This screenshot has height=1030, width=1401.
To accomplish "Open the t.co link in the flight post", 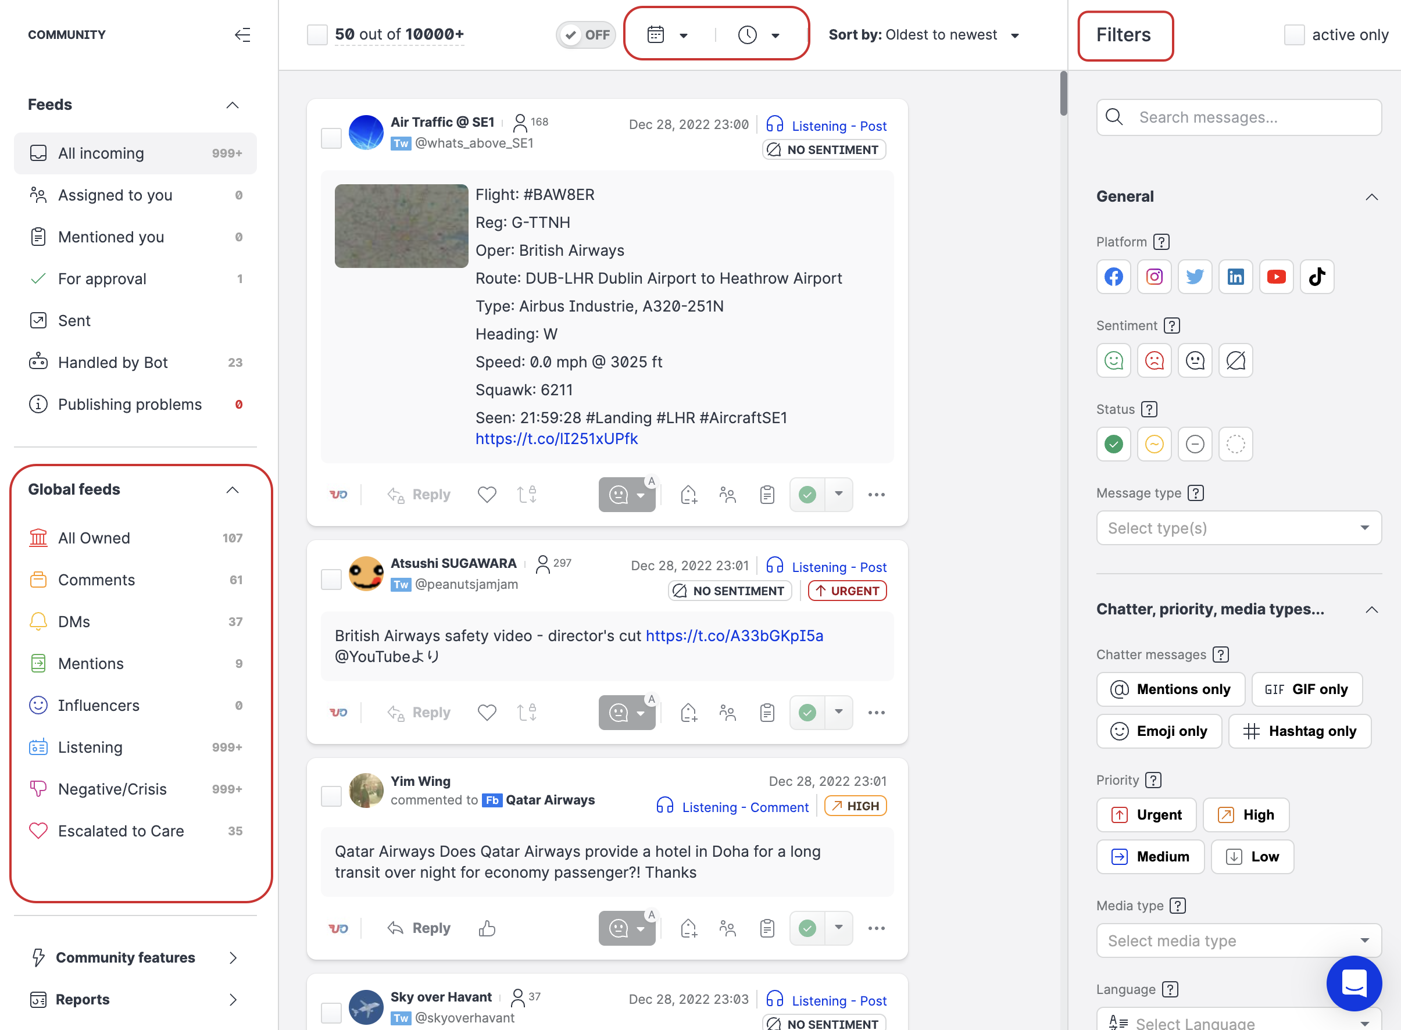I will tap(556, 438).
